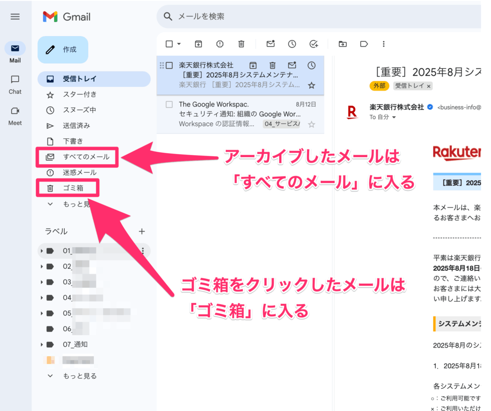The width and height of the screenshot is (491, 411).
Task: Click the verified badge beside 楽天銀行株式会社
Action: pos(430,107)
